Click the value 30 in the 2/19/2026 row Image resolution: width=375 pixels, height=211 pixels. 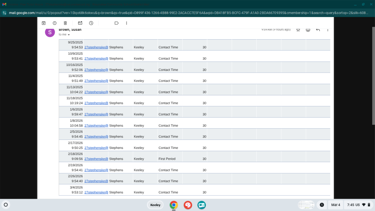point(204,170)
